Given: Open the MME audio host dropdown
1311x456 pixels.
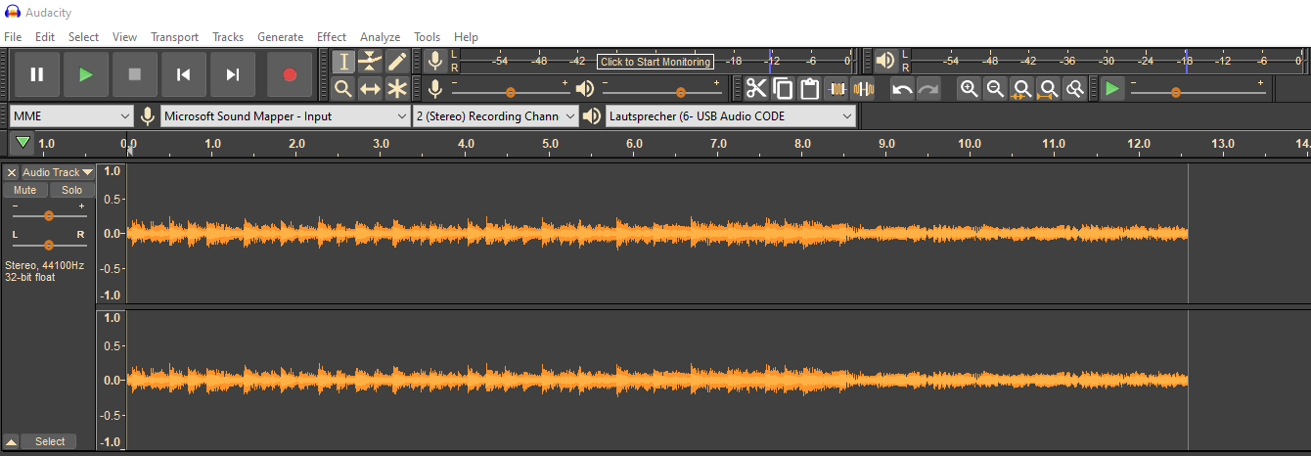Looking at the screenshot, I should click(71, 116).
